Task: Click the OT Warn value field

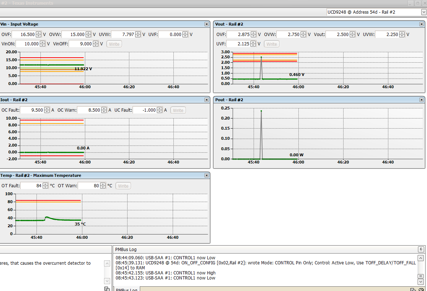Action: click(89, 186)
